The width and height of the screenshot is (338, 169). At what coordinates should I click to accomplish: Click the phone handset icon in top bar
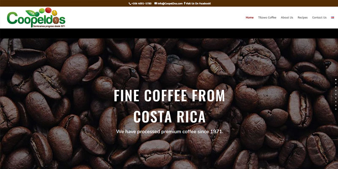click(x=130, y=3)
